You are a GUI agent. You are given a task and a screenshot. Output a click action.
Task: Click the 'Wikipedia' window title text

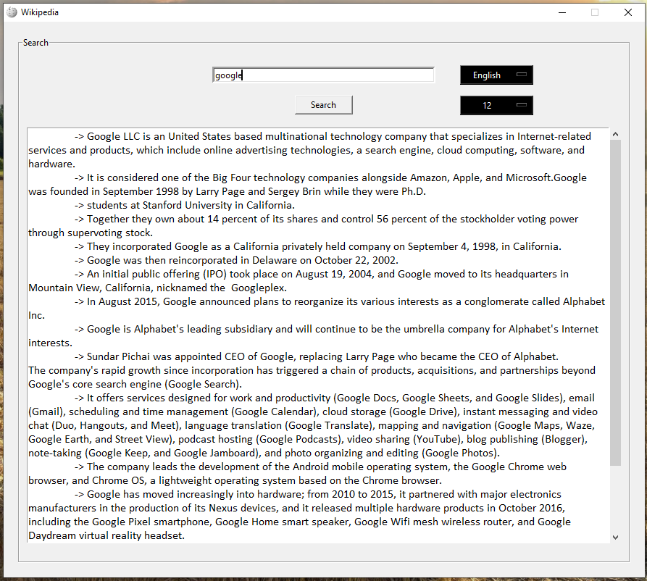pyautogui.click(x=40, y=12)
